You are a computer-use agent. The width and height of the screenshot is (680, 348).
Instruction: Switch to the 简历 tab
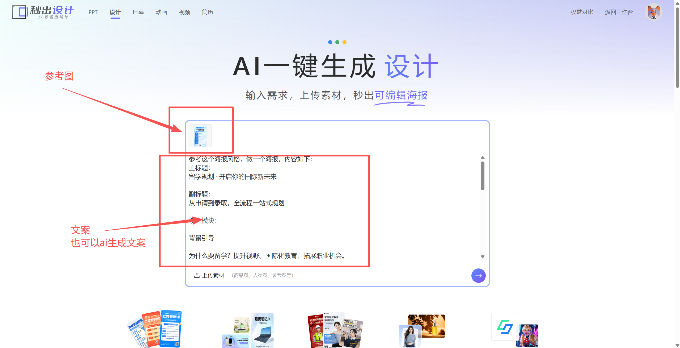coord(208,12)
